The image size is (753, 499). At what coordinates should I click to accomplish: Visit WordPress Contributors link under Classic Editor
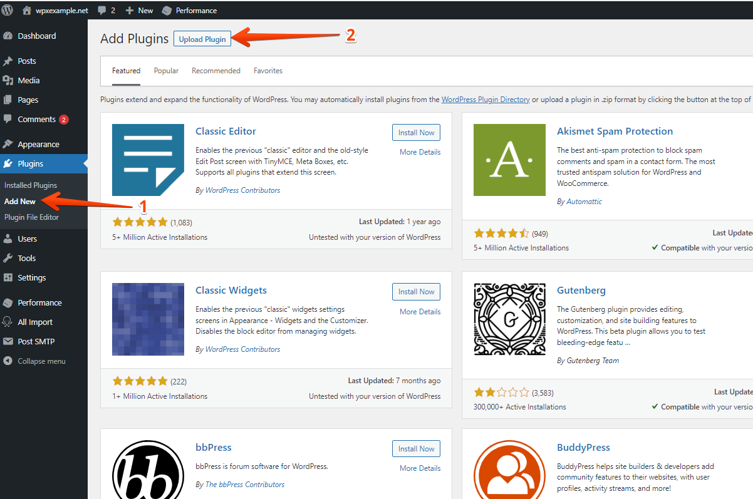(243, 190)
